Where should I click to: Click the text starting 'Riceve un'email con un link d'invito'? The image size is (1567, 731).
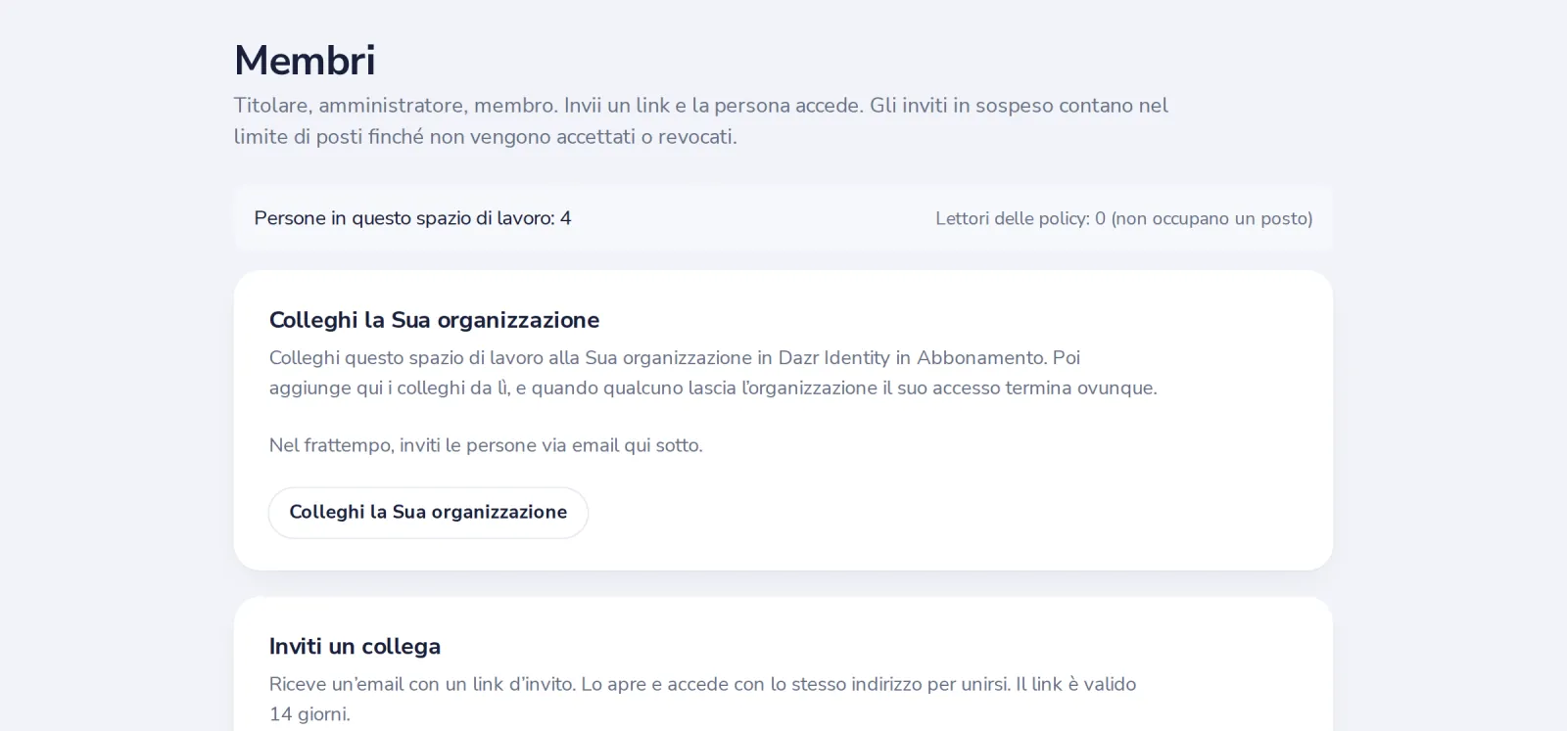[x=702, y=699]
